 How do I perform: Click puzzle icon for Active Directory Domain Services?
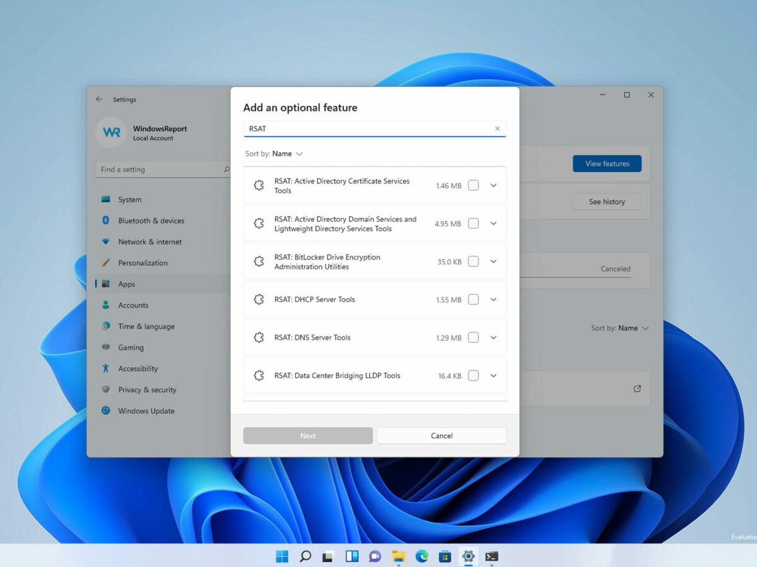(259, 223)
